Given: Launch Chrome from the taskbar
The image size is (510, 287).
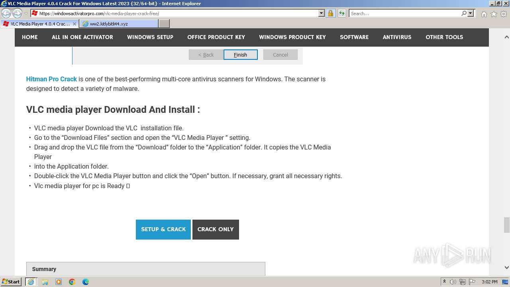Looking at the screenshot, I should point(72,282).
